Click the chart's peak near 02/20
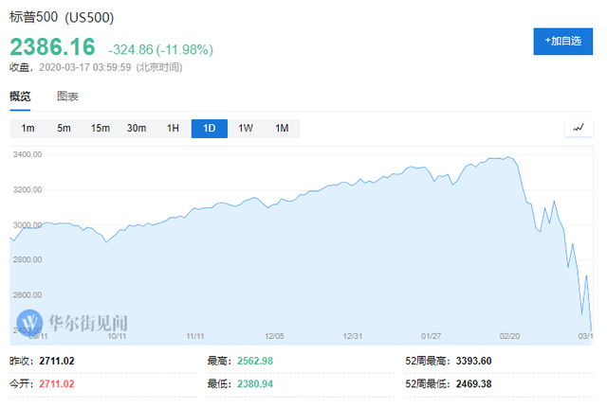The image size is (607, 408). (x=509, y=157)
